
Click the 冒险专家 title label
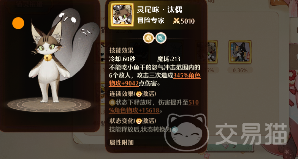pos(151,20)
